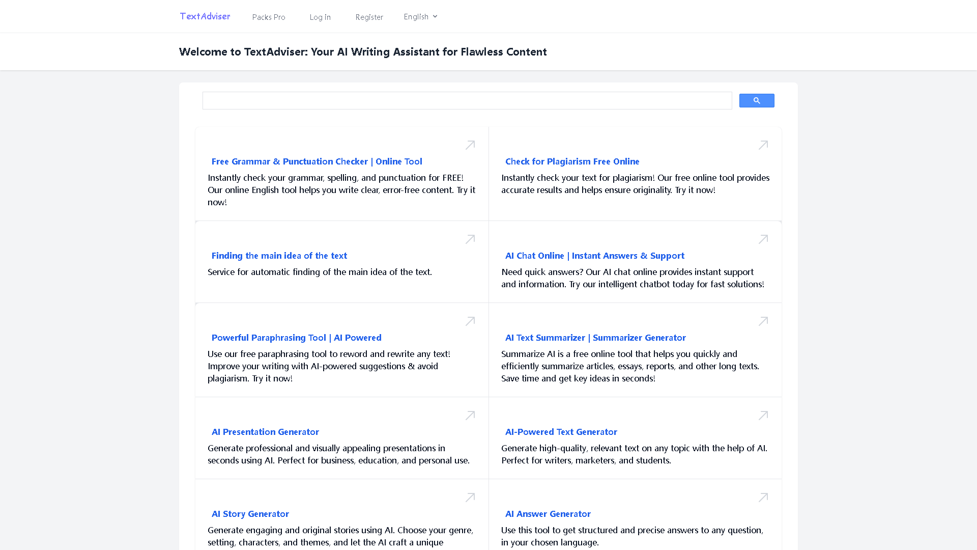Open the Free Grammar & Punctuation Checker link
This screenshot has width=977, height=550.
tap(317, 161)
